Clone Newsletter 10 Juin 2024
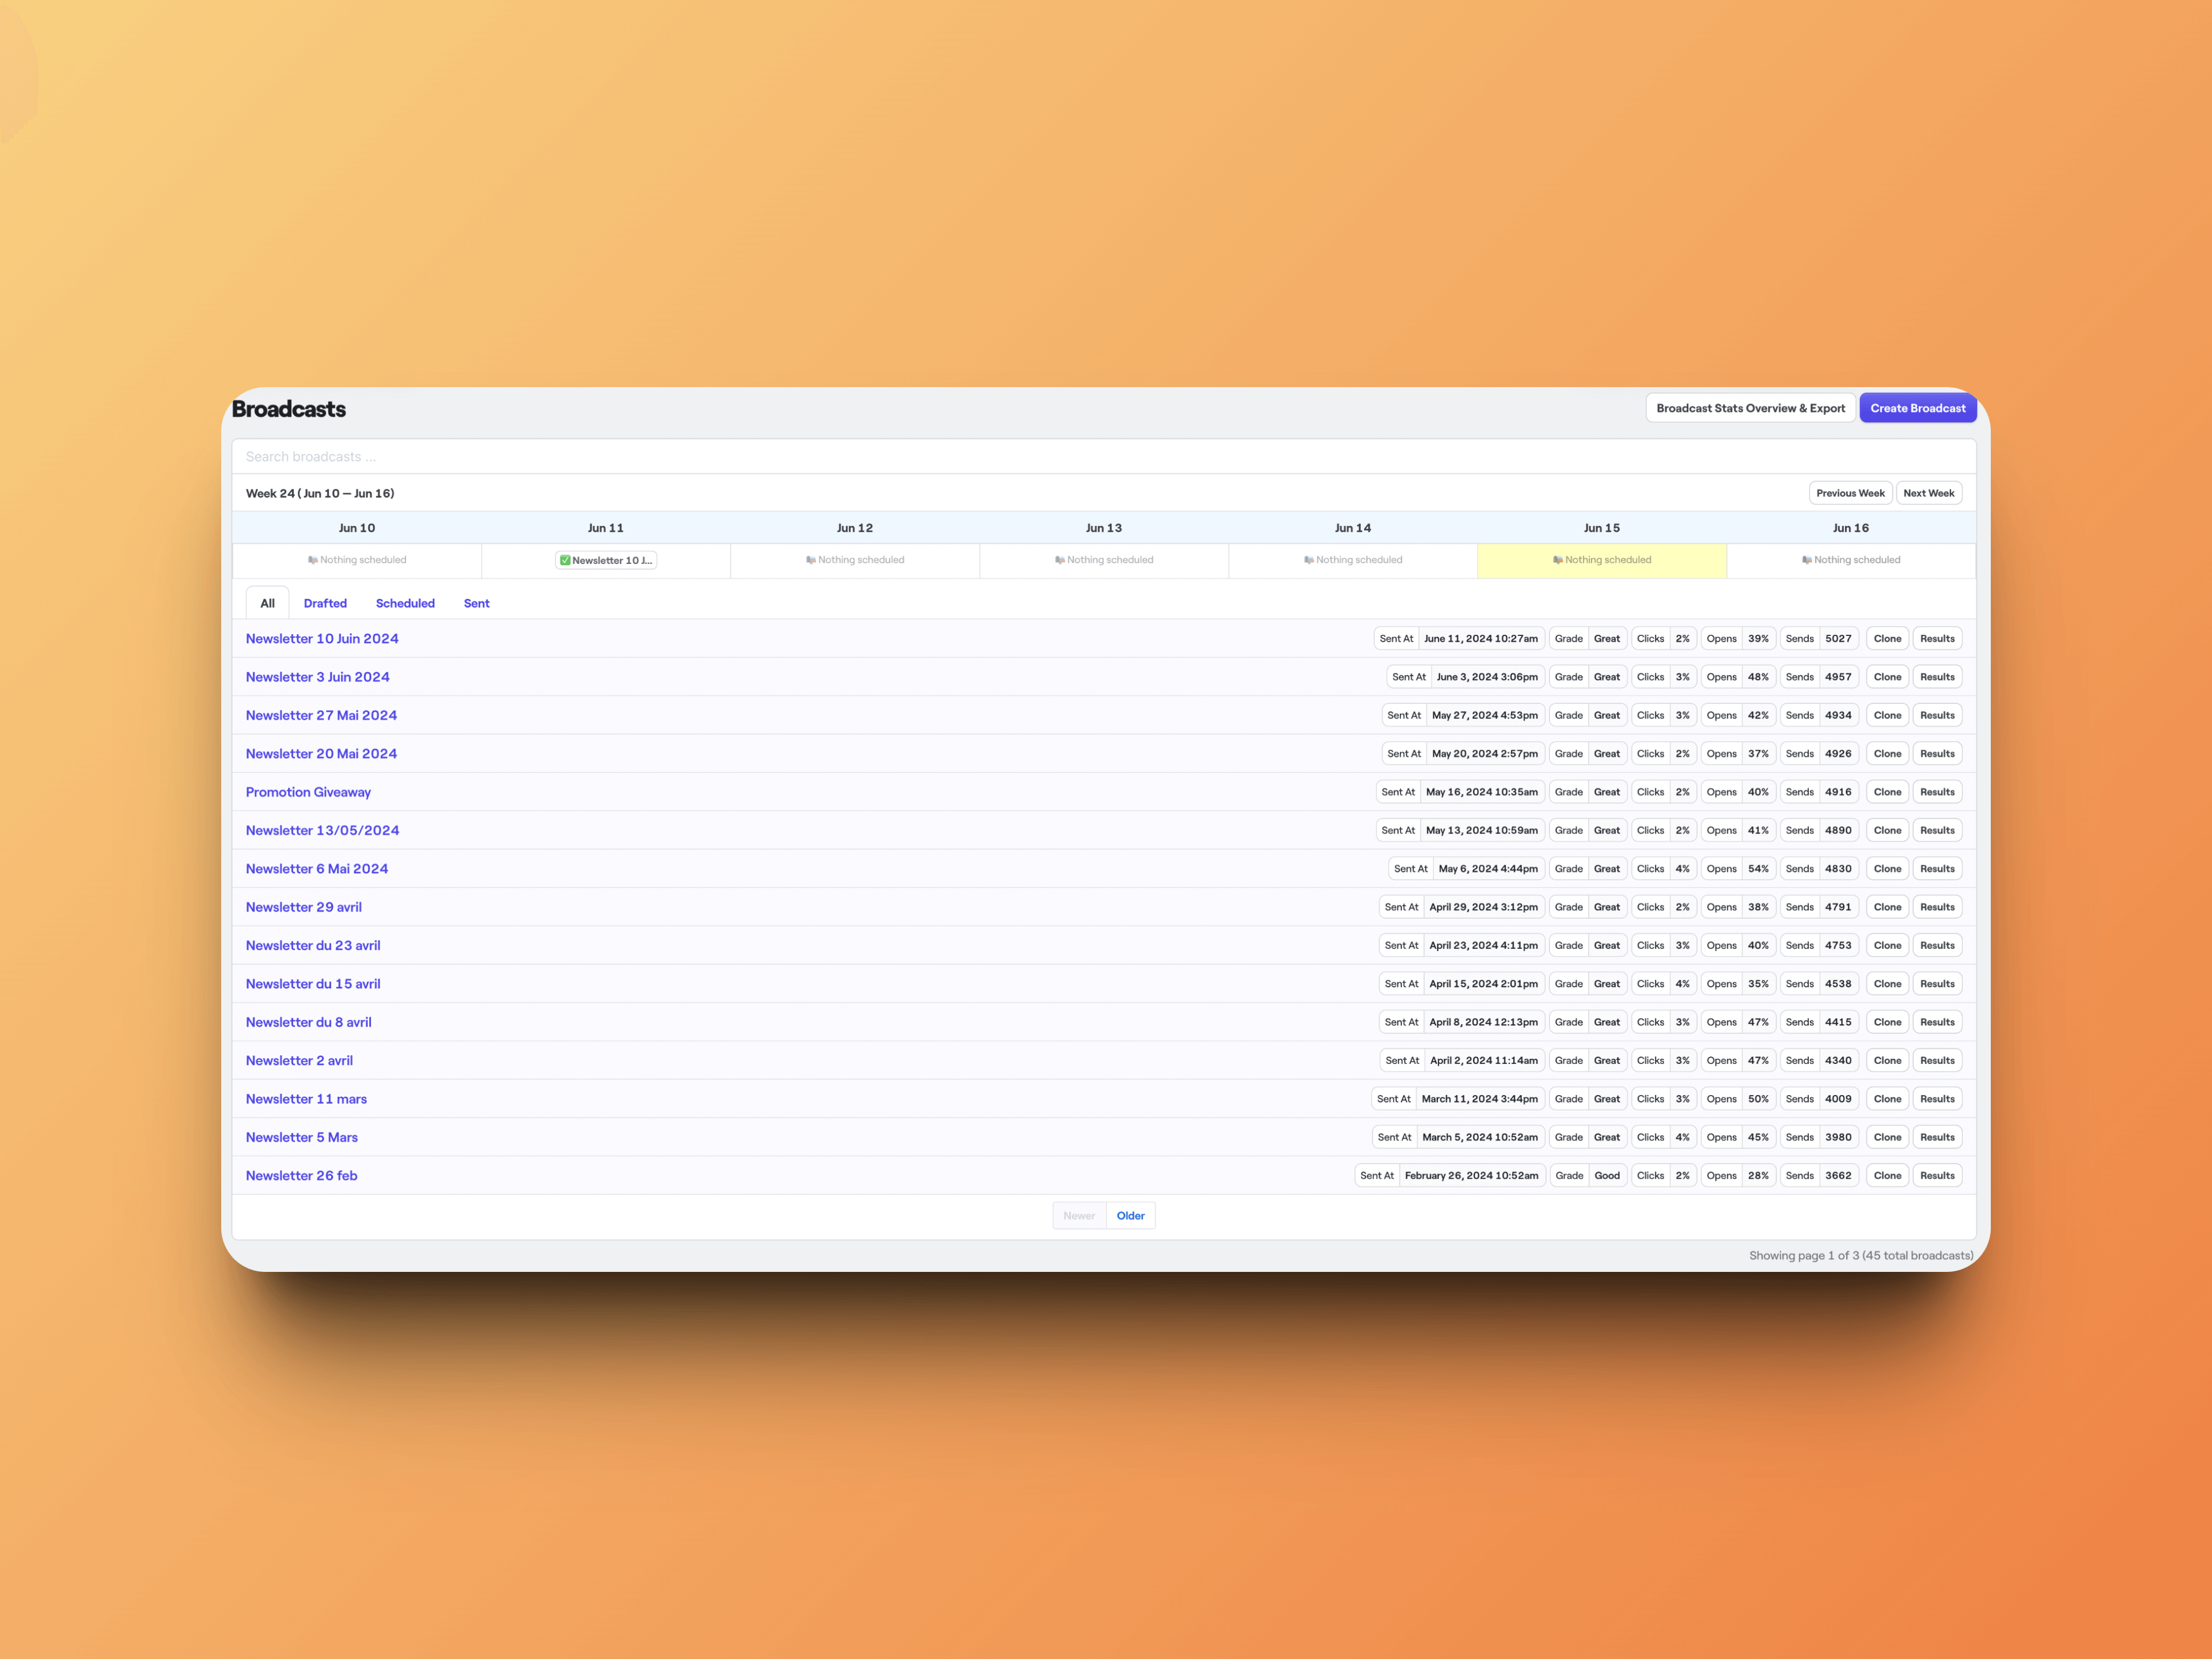The height and width of the screenshot is (1659, 2212). 1887,639
